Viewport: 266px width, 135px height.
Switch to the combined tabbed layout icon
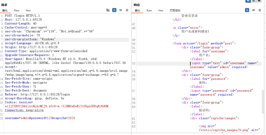coord(260,1)
